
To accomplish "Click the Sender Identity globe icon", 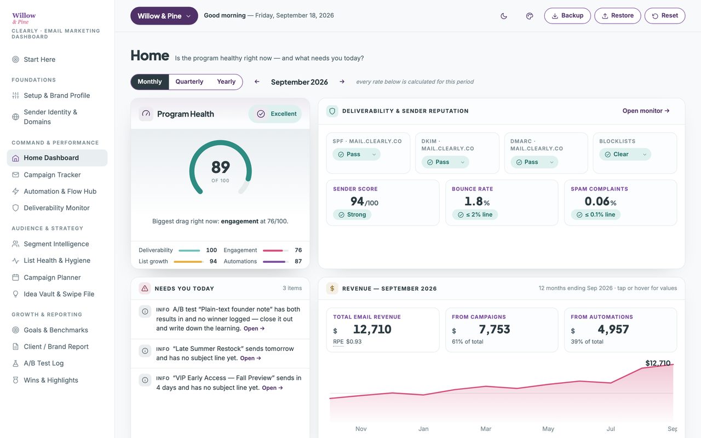I will coord(15,117).
